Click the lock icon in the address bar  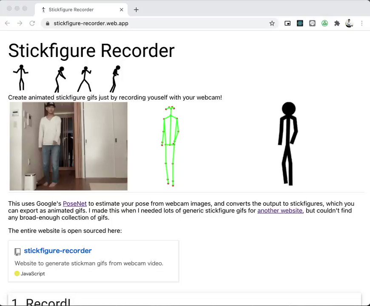[48, 23]
